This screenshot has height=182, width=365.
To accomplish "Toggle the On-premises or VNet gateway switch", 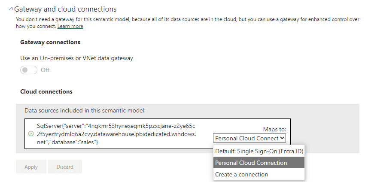I will [x=29, y=70].
